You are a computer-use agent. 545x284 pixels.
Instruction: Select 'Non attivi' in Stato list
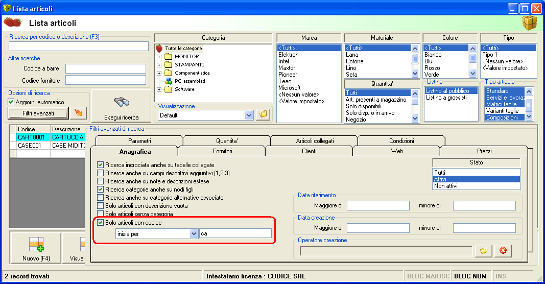476,186
